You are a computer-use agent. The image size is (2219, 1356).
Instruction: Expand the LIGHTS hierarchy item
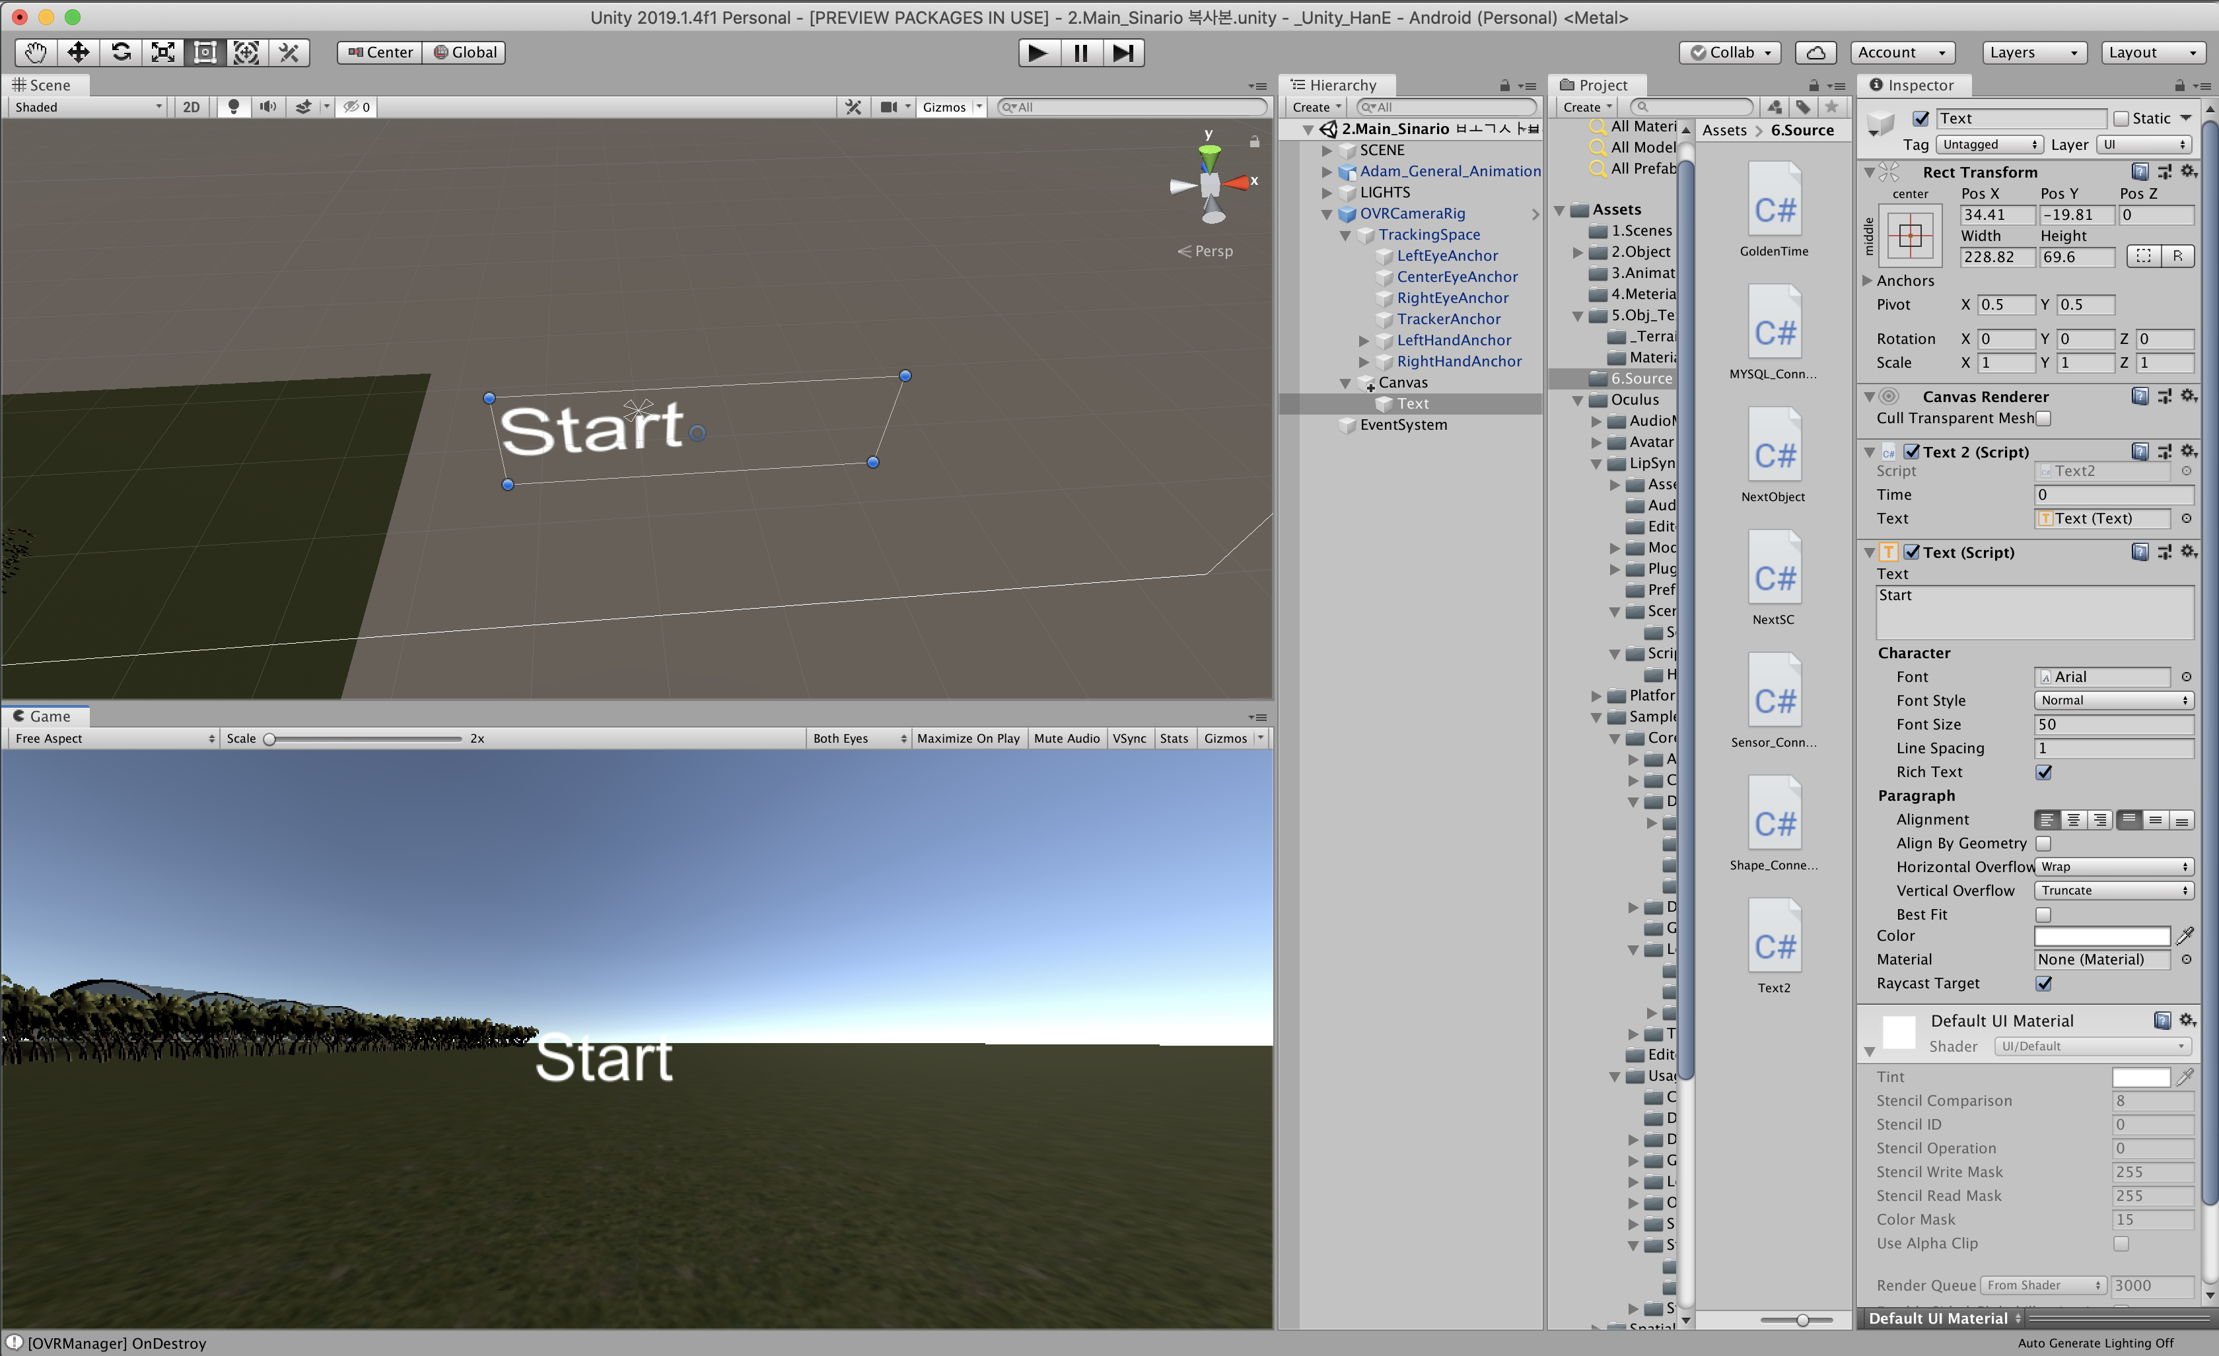coord(1327,193)
